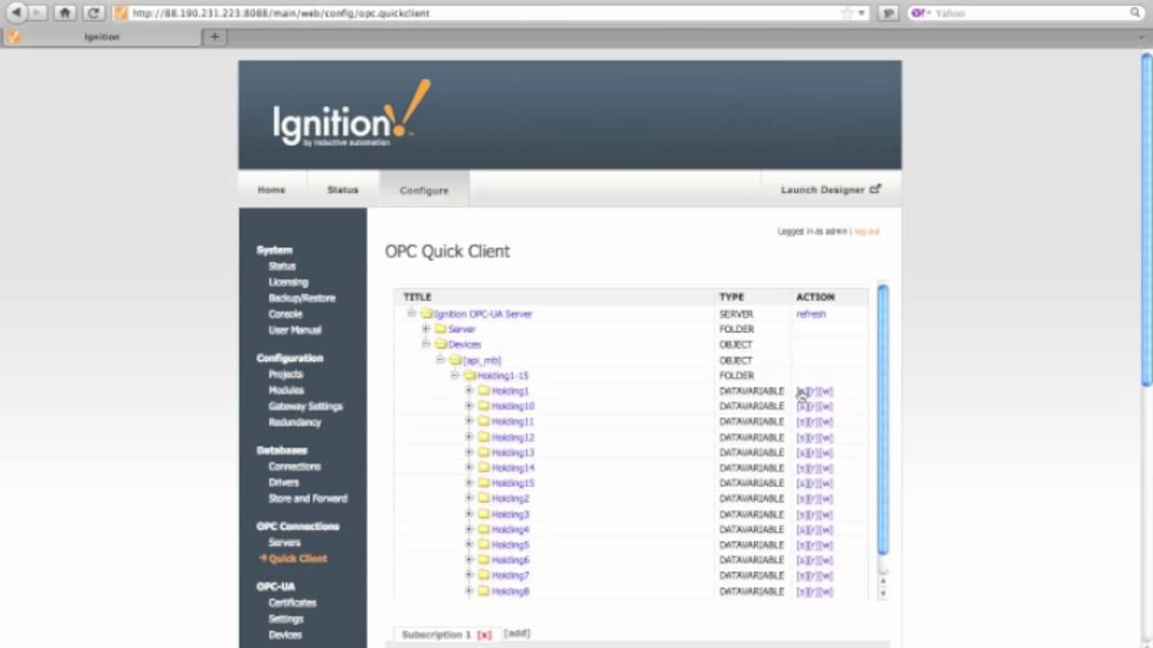Switch to the Ignition browser tab

point(101,37)
